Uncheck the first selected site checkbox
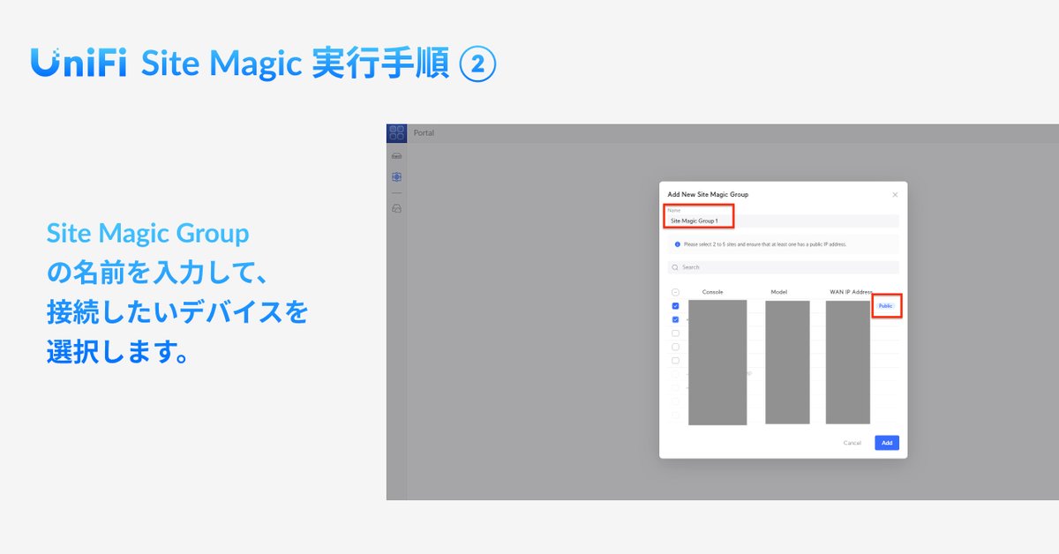Image resolution: width=1059 pixels, height=554 pixels. pyautogui.click(x=675, y=306)
